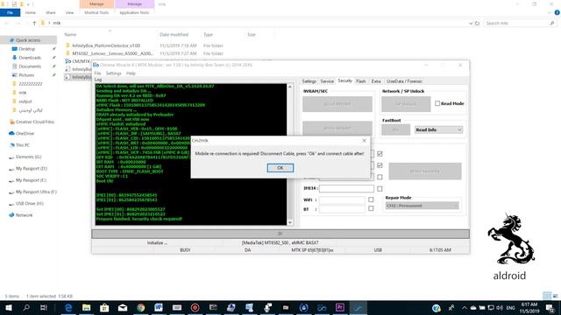Open Windows search from the taskbar
Viewport: 561px width, 315px height.
(x=26, y=307)
